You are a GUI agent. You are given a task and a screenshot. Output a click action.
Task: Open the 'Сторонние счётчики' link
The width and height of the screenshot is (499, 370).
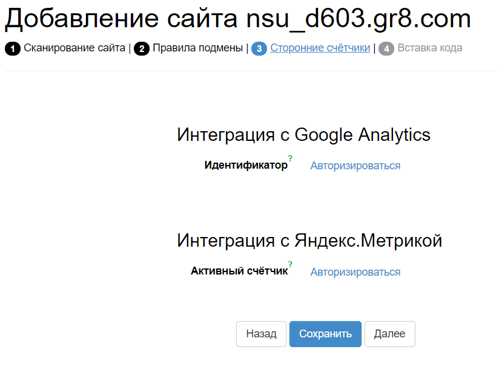tap(320, 48)
